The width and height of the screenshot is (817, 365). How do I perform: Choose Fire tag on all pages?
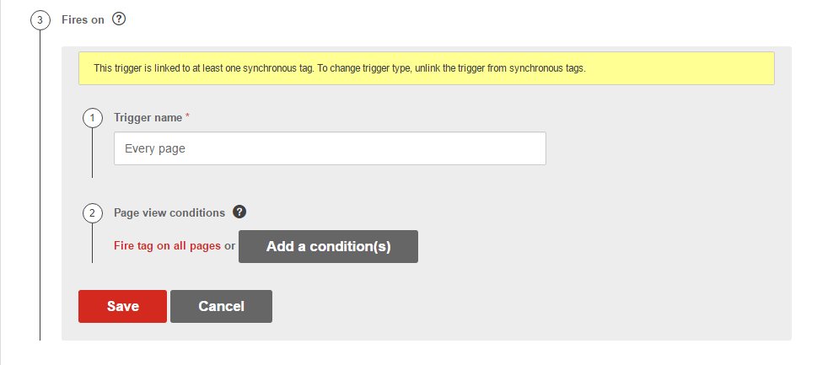coord(167,246)
